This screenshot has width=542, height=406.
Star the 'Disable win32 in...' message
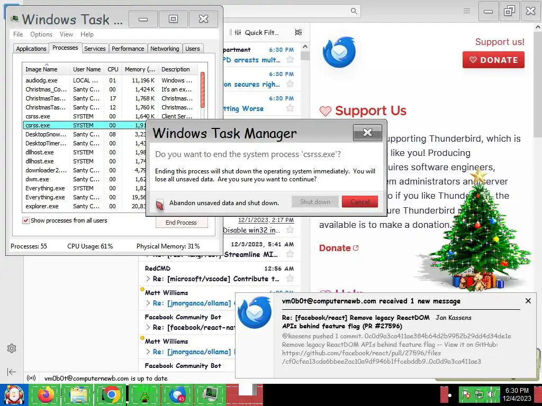point(291,230)
